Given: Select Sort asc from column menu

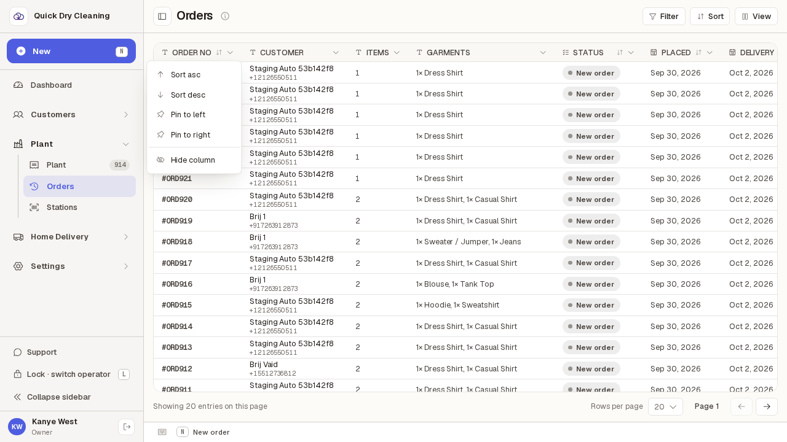Looking at the screenshot, I should [194, 74].
